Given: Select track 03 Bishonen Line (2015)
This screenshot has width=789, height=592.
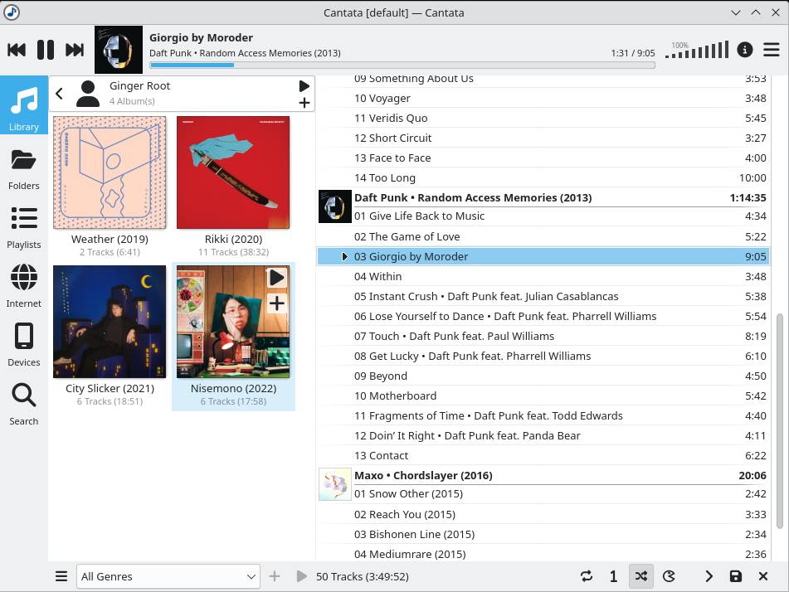Looking at the screenshot, I should point(543,534).
